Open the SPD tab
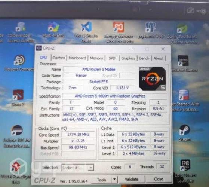The width and height of the screenshot is (209, 187). click(112, 58)
